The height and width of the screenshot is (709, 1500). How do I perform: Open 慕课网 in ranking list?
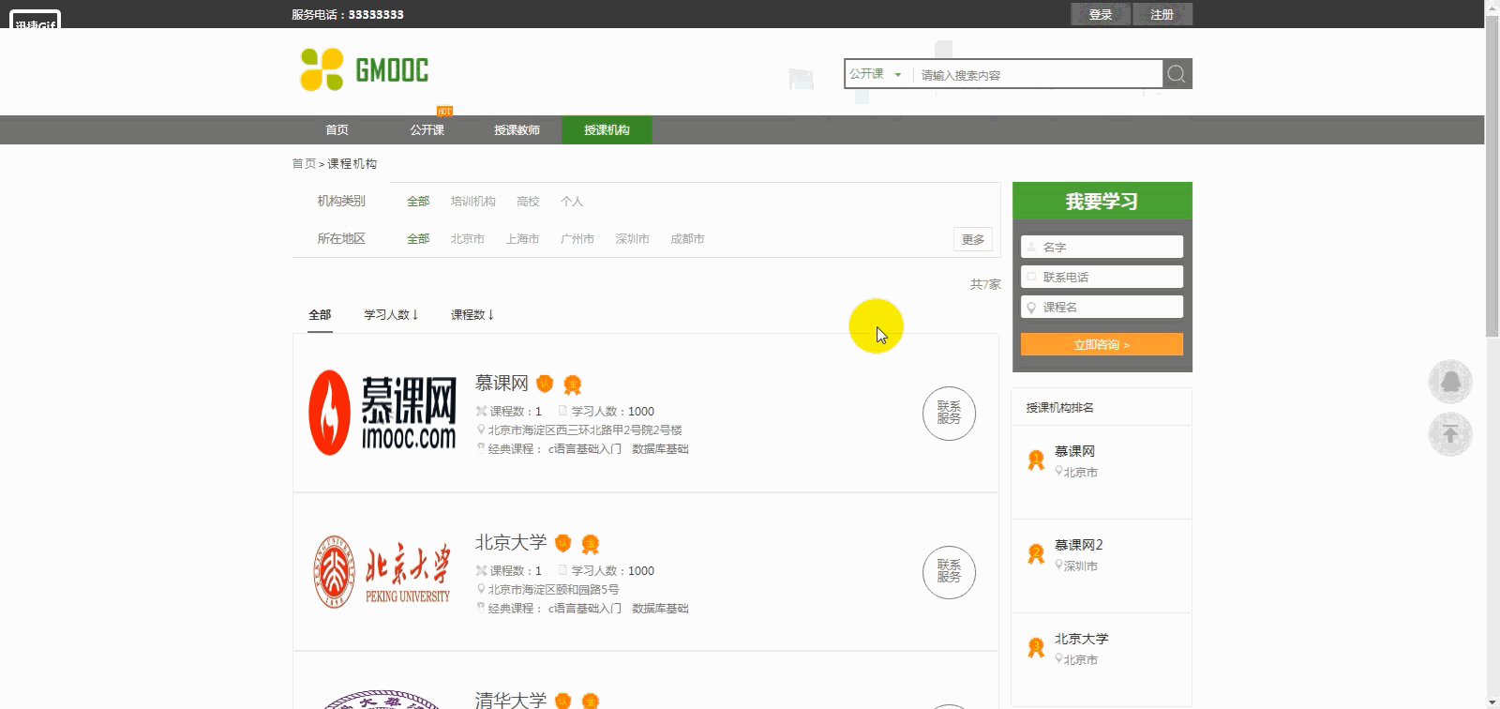[x=1074, y=451]
